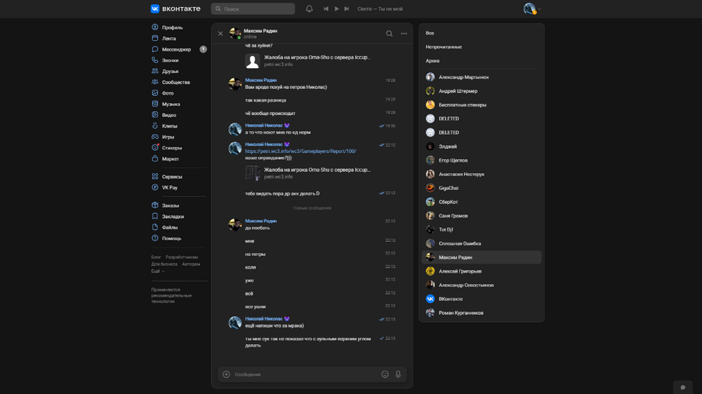Viewport: 702px width, 394px height.
Task: Open chat actions three-dot menu
Action: coord(404,34)
